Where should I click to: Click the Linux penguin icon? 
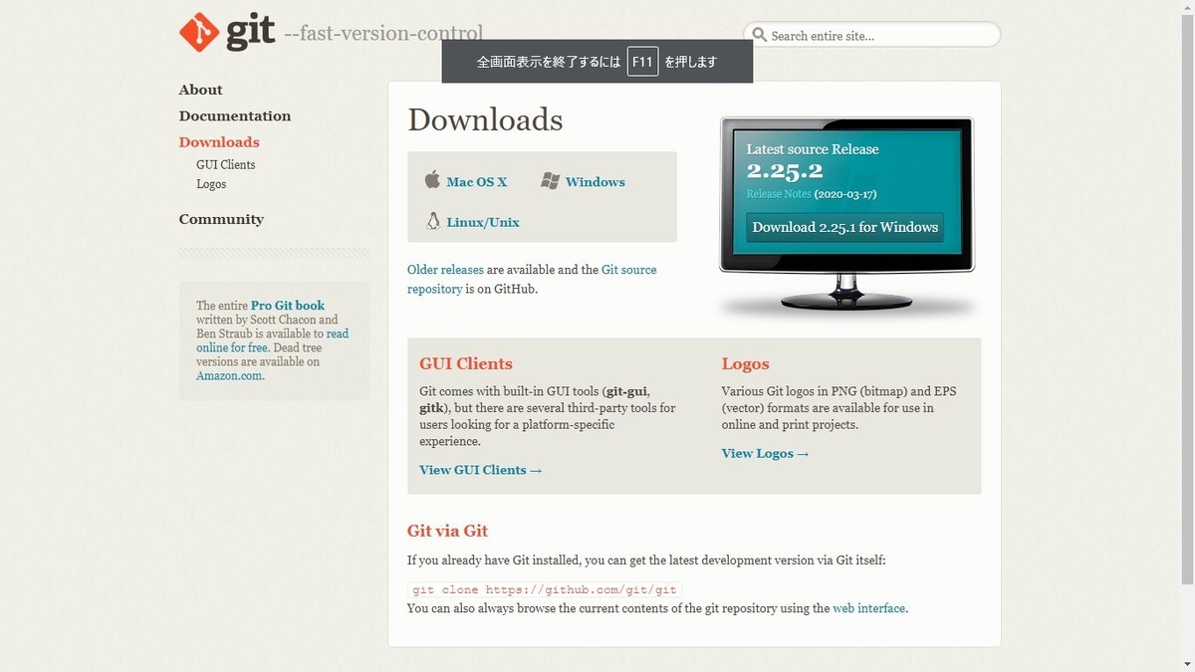point(432,221)
